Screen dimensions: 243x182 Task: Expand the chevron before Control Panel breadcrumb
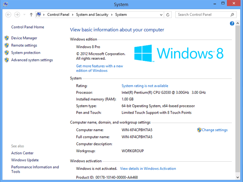pyautogui.click(x=44, y=15)
